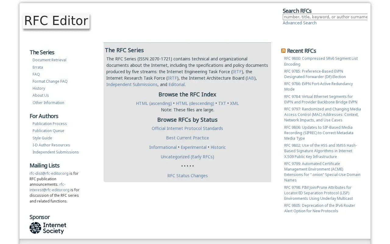Screen dimensions: 390x244
Task: Browse Best Current Practice RFCs
Action: pyautogui.click(x=187, y=138)
